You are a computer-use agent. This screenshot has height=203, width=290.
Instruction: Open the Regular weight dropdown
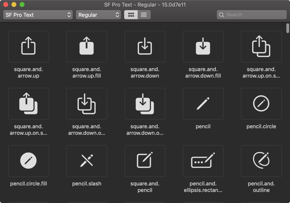[98, 15]
